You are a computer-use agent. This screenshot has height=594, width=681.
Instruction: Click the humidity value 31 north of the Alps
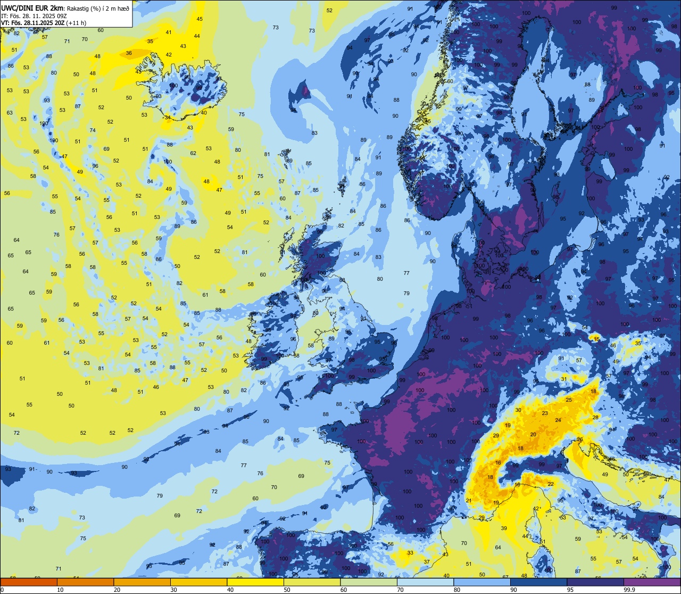[563, 379]
